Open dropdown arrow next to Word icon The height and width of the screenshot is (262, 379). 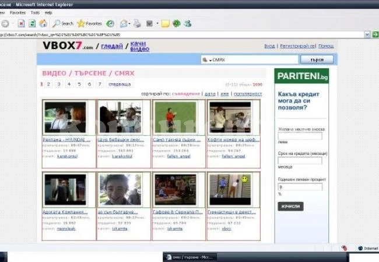pos(157,23)
